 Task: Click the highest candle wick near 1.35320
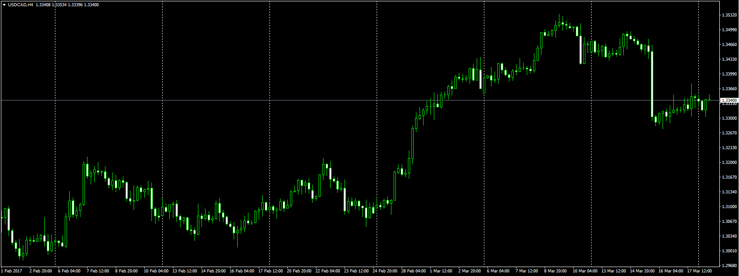(559, 18)
